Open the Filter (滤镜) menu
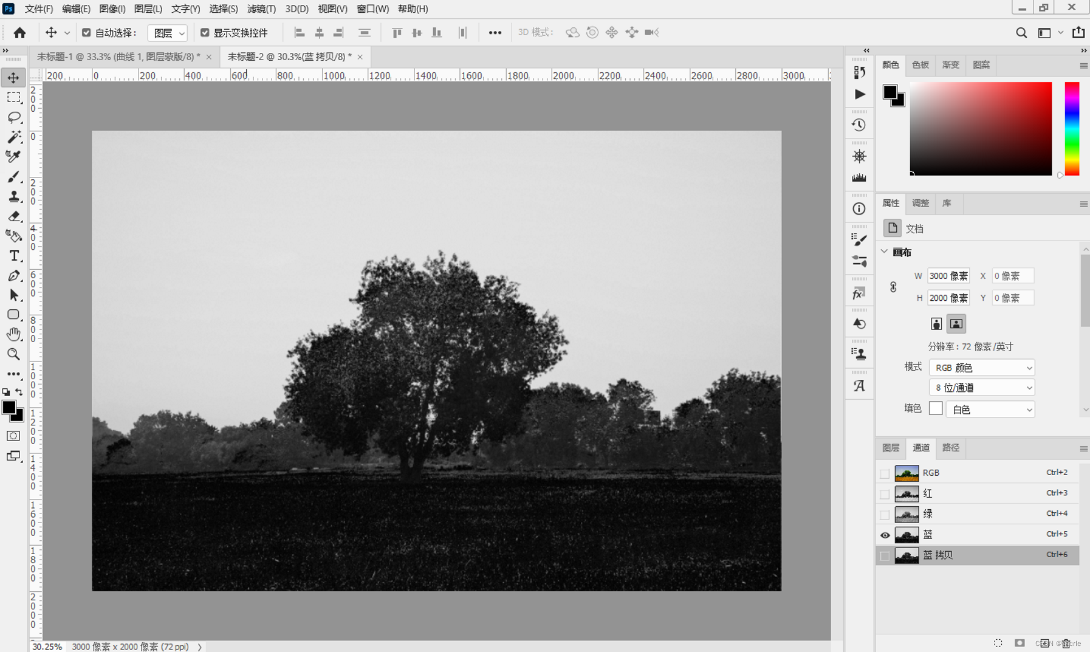The image size is (1090, 652). pos(261,9)
